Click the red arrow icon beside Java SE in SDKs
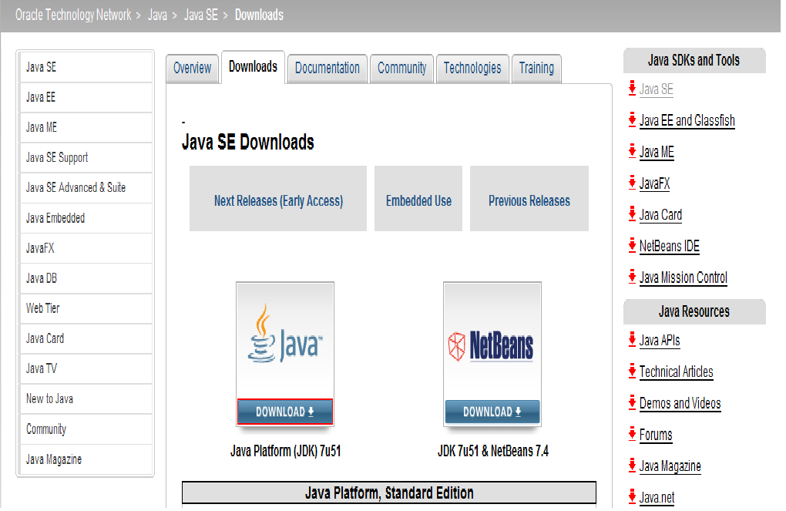The width and height of the screenshot is (786, 511). (x=632, y=89)
